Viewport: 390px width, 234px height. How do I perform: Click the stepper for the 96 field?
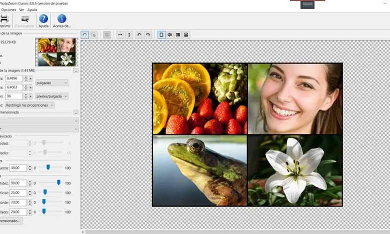(25, 96)
